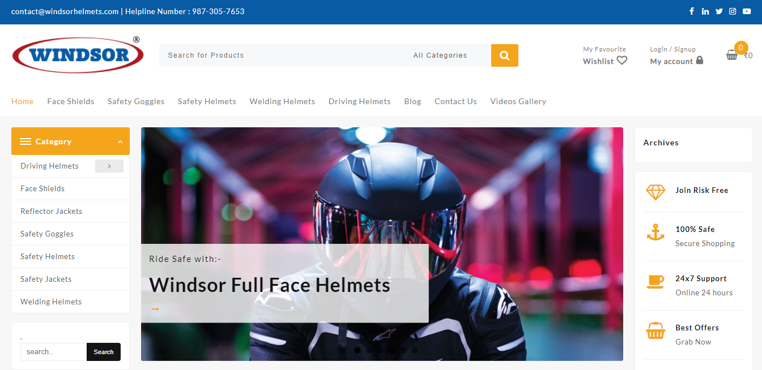
Task: Open the Facebook social icon
Action: (x=692, y=11)
